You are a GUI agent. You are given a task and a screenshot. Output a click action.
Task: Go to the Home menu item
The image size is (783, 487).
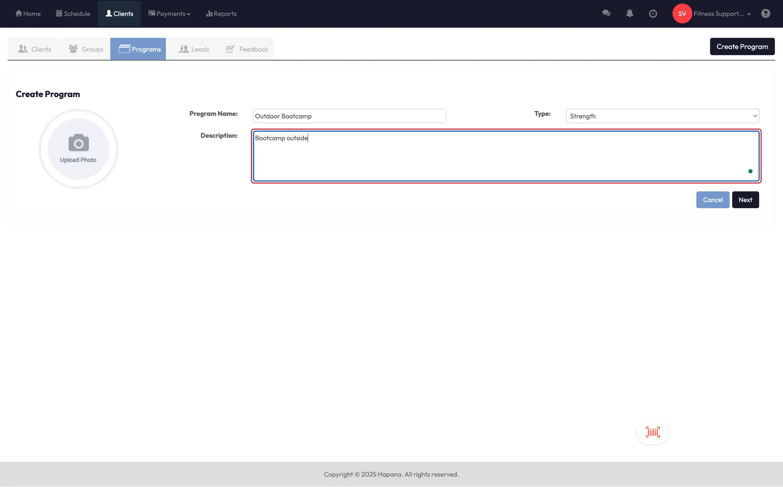(x=28, y=14)
